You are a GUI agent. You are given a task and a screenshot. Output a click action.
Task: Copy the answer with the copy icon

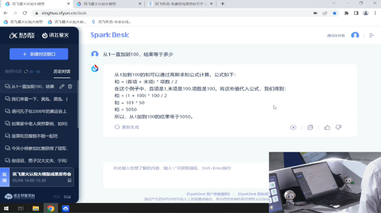(x=310, y=127)
